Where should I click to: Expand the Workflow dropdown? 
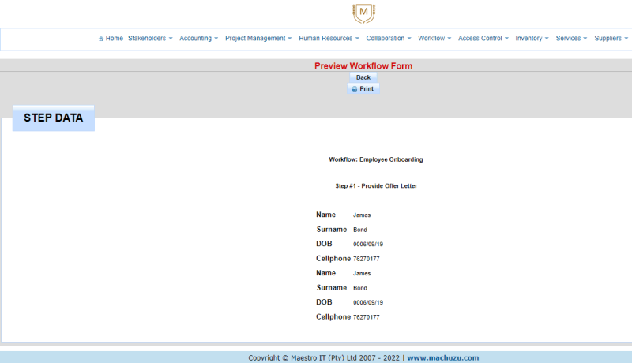(x=434, y=38)
